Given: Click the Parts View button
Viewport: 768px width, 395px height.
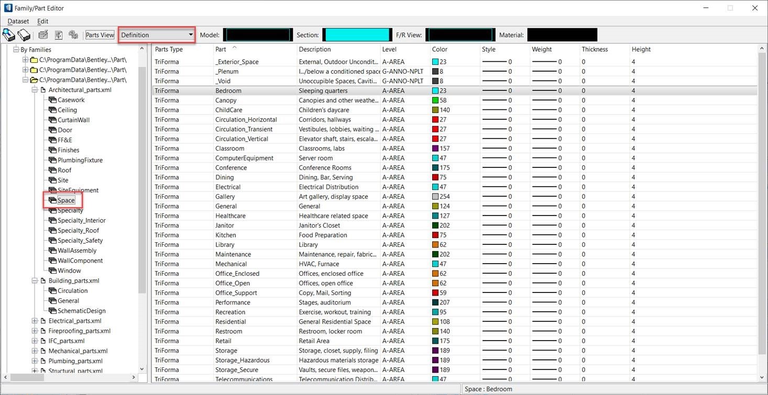Looking at the screenshot, I should tap(100, 35).
